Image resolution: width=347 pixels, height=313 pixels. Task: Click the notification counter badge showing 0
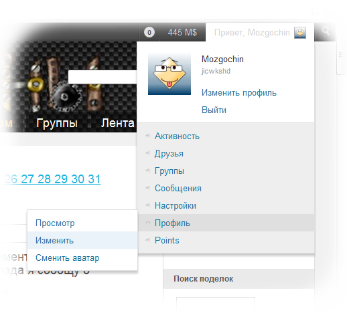click(x=149, y=33)
